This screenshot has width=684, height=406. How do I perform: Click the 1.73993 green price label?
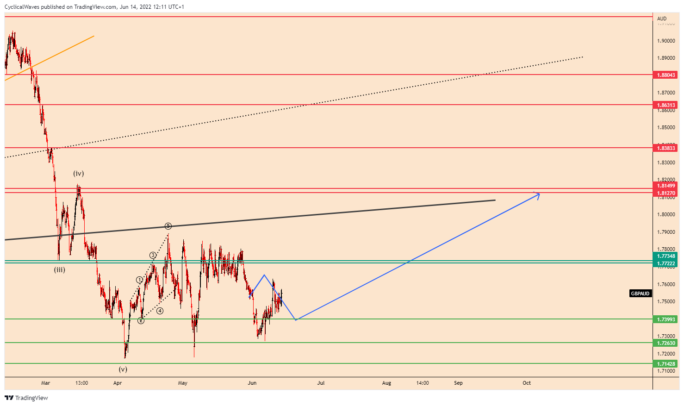(665, 319)
